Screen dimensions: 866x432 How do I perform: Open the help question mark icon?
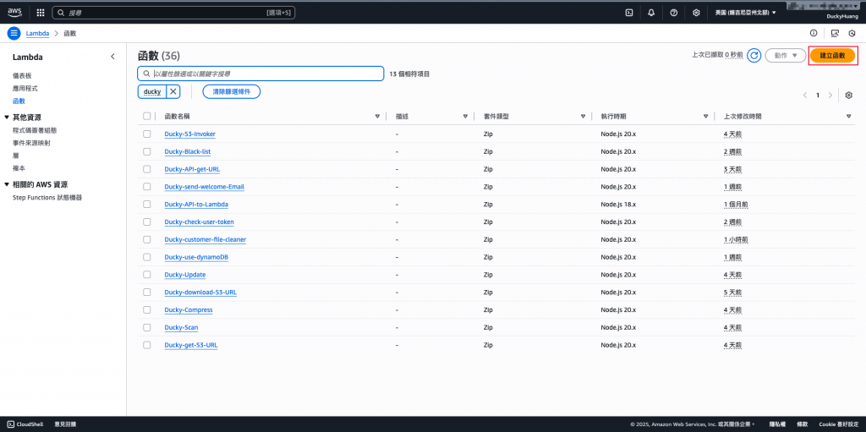[x=674, y=12]
